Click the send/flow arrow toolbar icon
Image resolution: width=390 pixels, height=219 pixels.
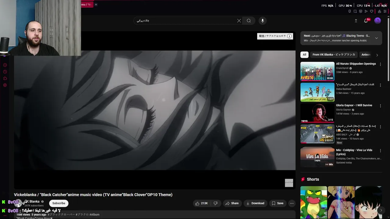pyautogui.click(x=366, y=11)
